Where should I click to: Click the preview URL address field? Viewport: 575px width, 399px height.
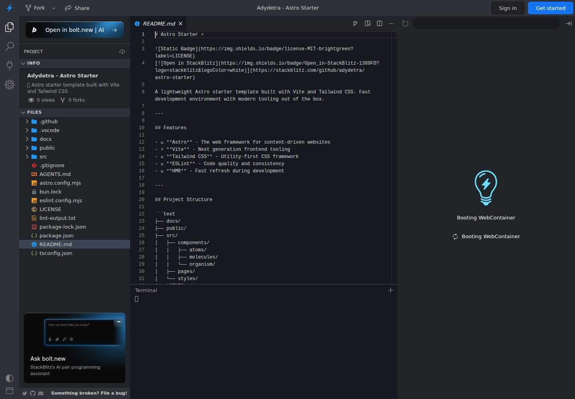click(x=486, y=24)
